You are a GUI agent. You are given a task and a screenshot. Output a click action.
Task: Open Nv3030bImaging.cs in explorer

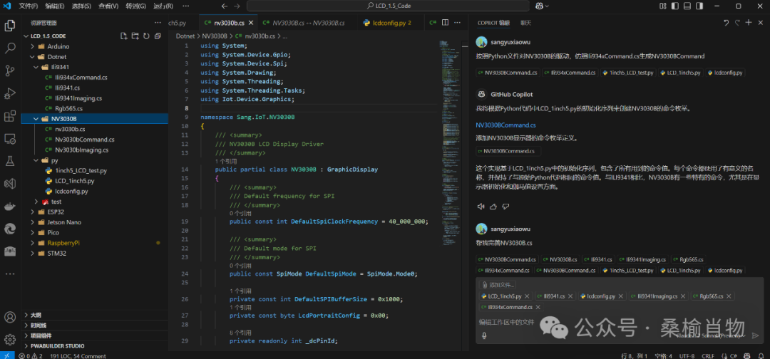[x=81, y=150]
